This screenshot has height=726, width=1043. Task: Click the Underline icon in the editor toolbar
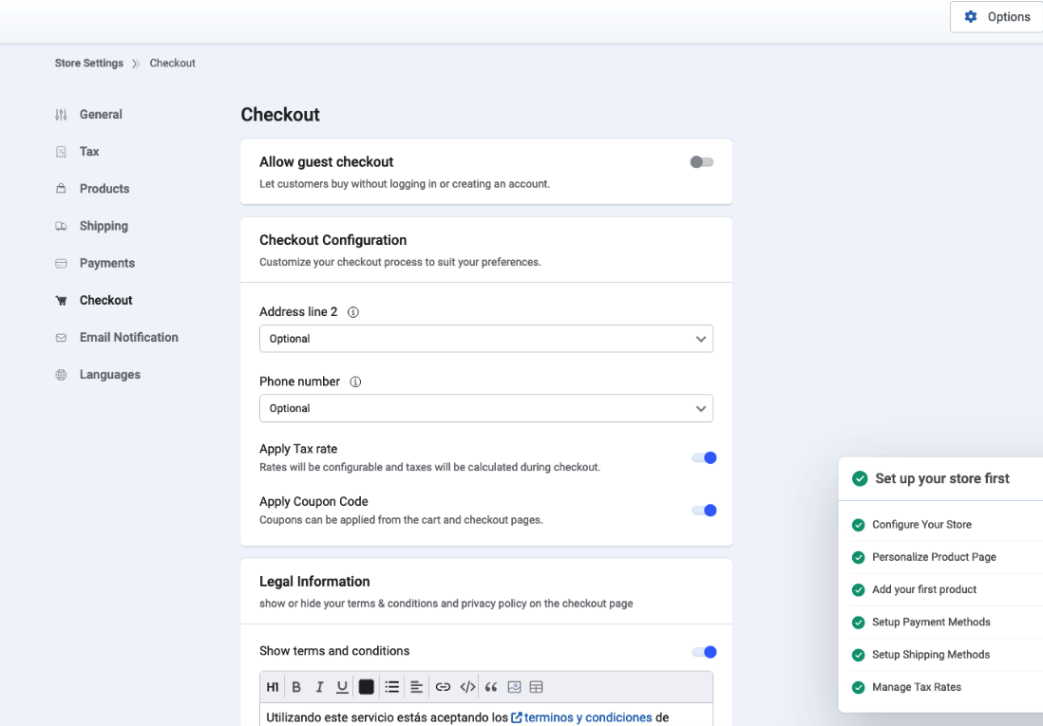click(x=342, y=687)
